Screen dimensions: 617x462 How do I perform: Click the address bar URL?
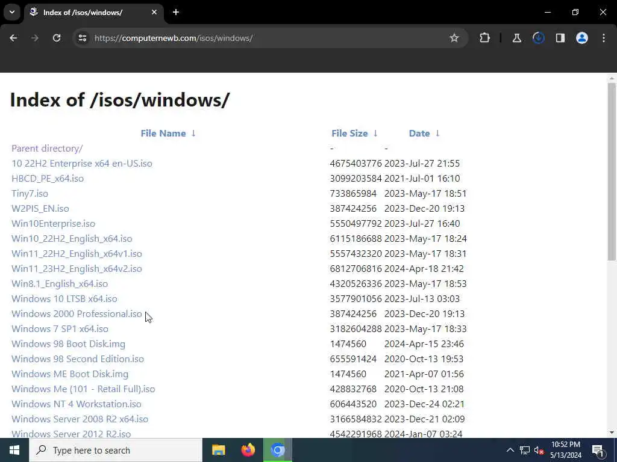click(x=174, y=38)
